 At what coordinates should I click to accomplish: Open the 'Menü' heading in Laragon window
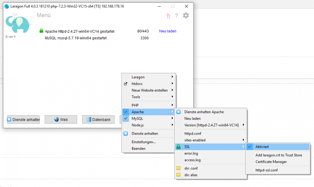coord(44,15)
